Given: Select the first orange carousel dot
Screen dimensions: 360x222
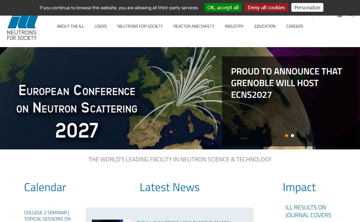Looking at the screenshot, I should [x=286, y=136].
